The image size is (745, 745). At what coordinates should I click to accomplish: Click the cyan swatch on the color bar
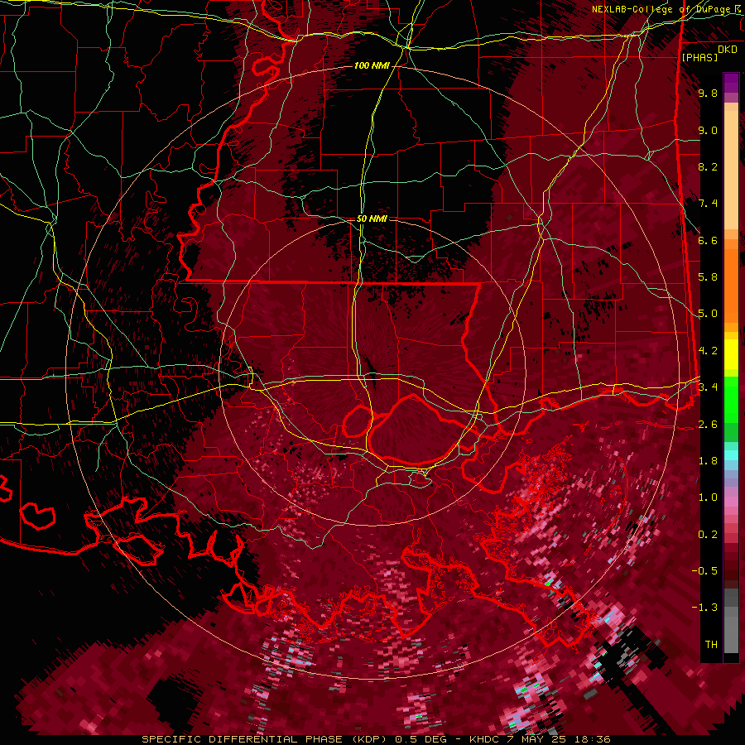731,454
